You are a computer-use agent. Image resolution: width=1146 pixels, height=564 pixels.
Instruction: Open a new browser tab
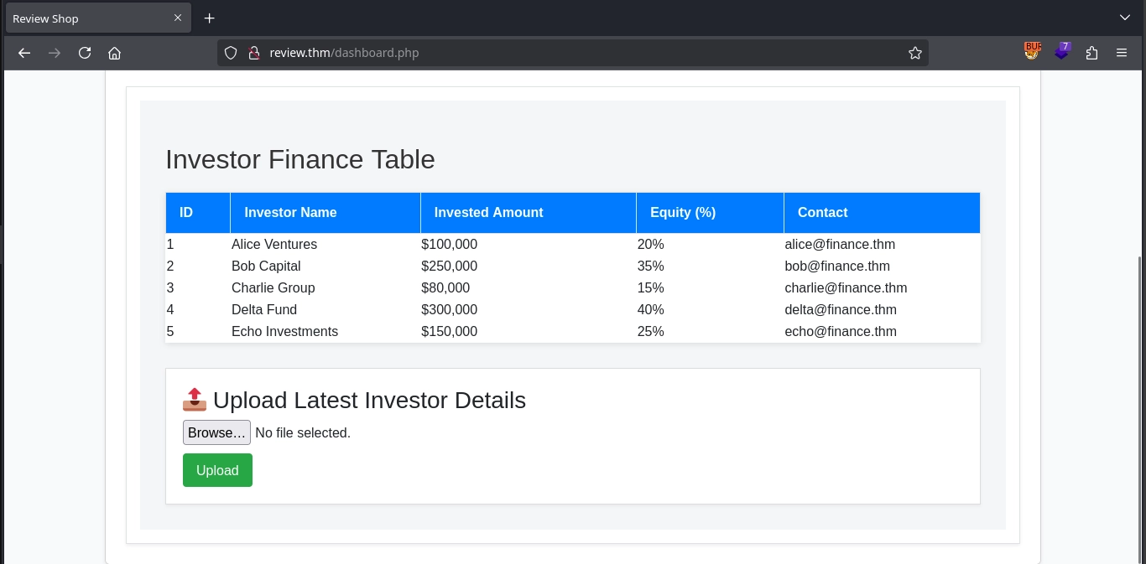[210, 18]
